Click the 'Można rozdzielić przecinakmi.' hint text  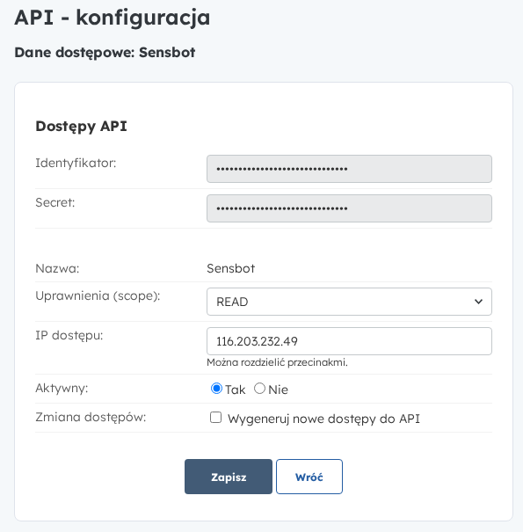tap(277, 362)
